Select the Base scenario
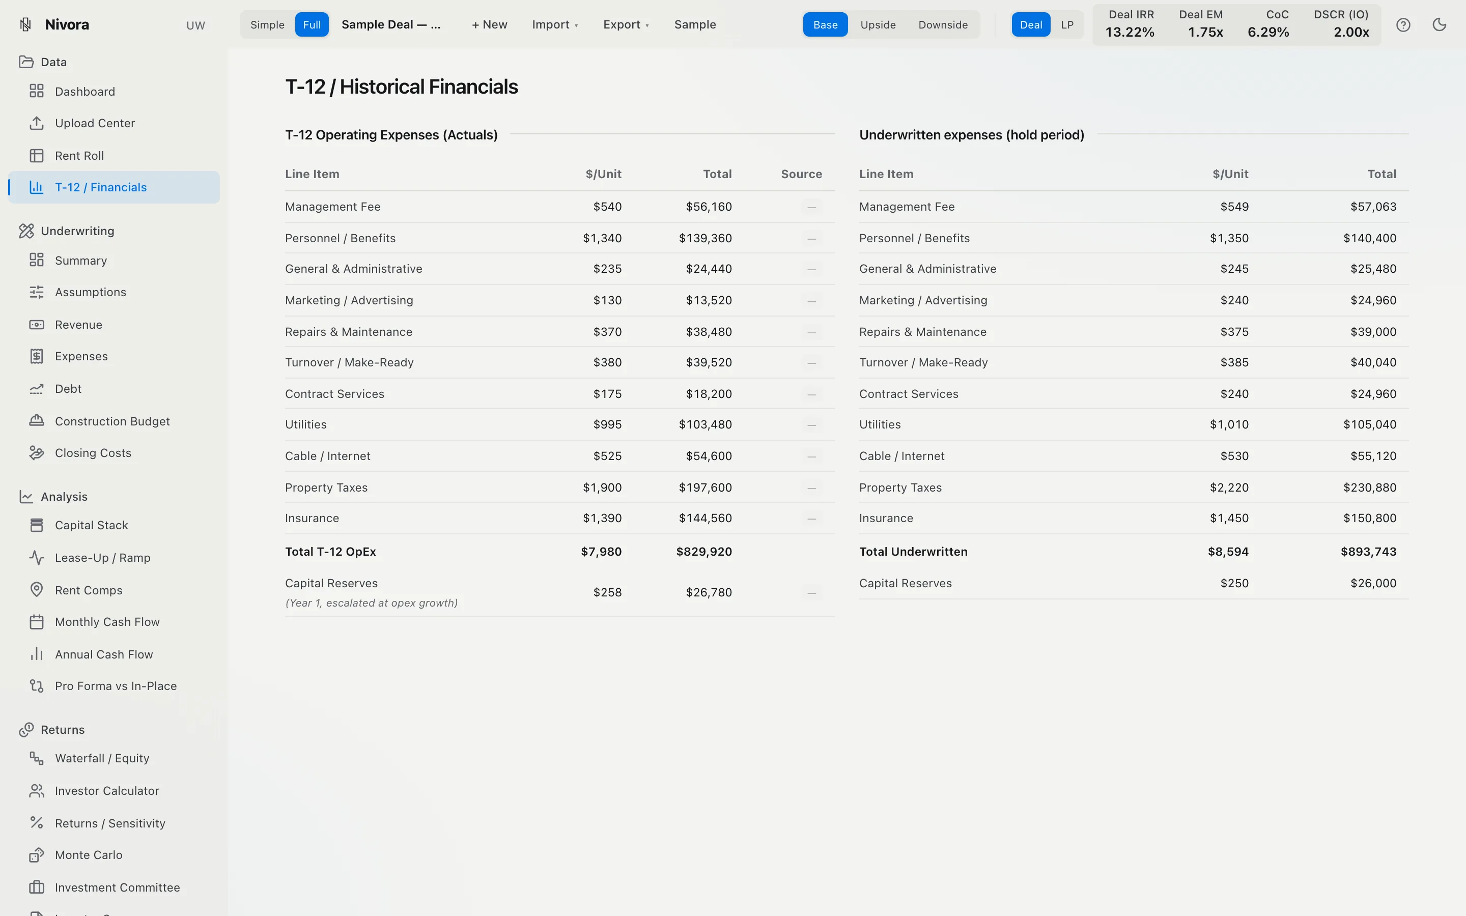1466x916 pixels. (825, 25)
